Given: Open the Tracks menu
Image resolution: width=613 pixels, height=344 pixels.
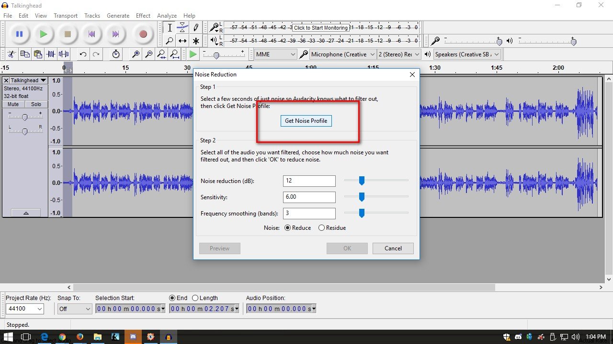Looking at the screenshot, I should click(92, 16).
